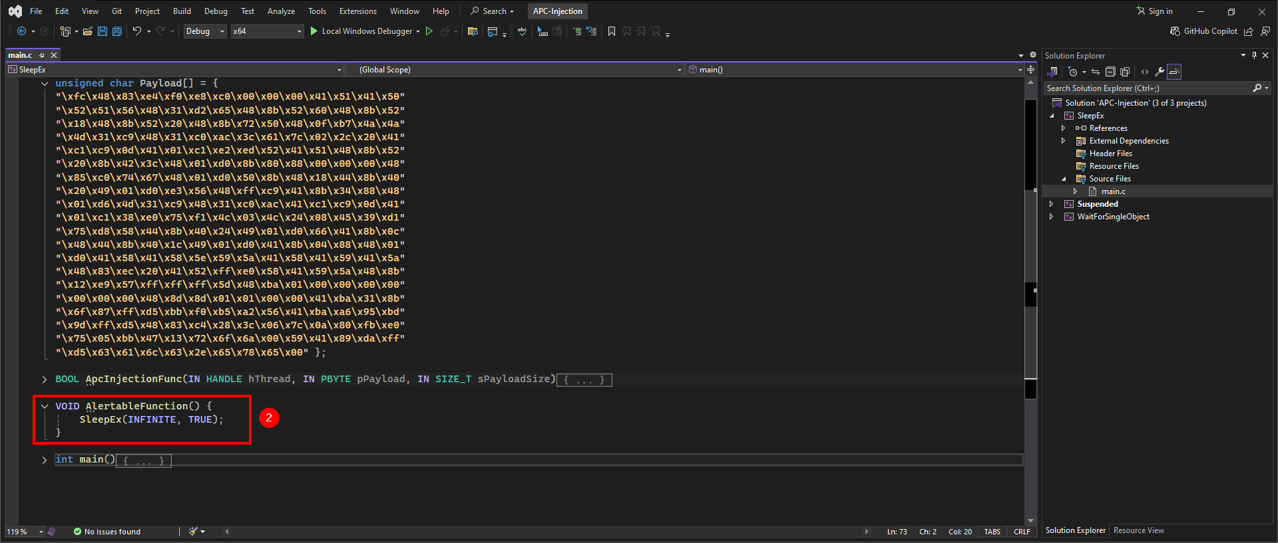
Task: Open the Analyze menu
Action: coord(281,11)
